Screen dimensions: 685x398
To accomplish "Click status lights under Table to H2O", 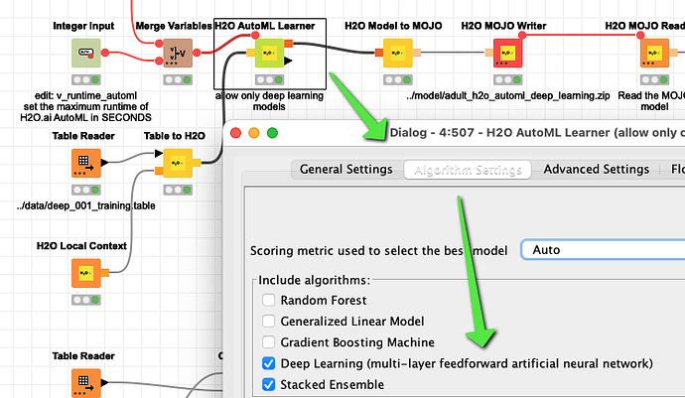I will pos(178,190).
